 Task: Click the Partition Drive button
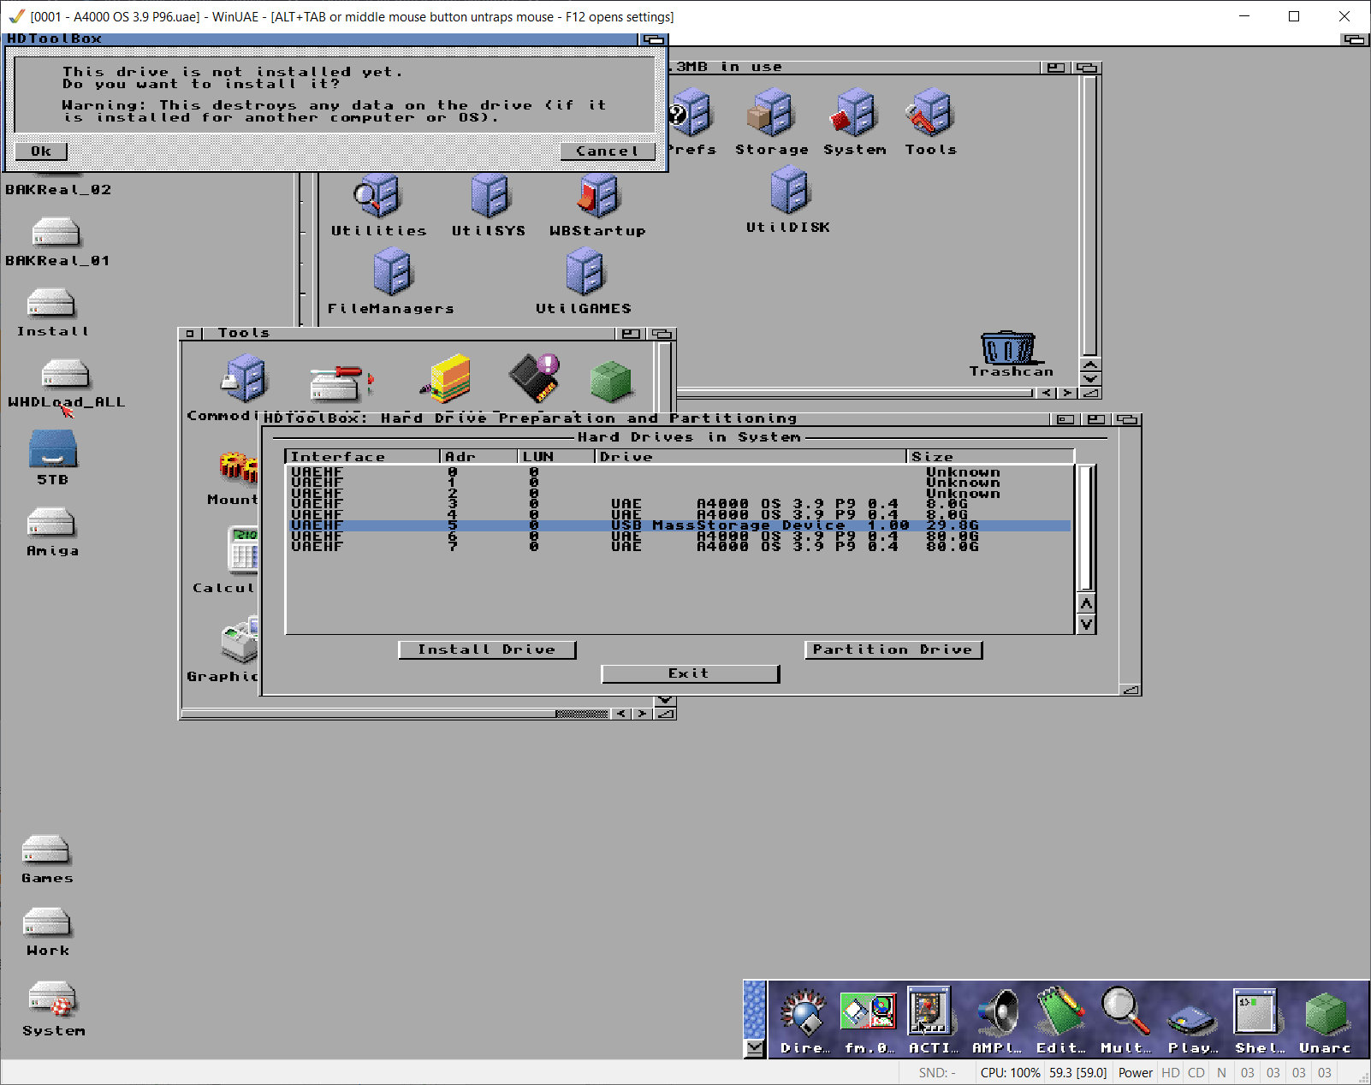point(893,650)
